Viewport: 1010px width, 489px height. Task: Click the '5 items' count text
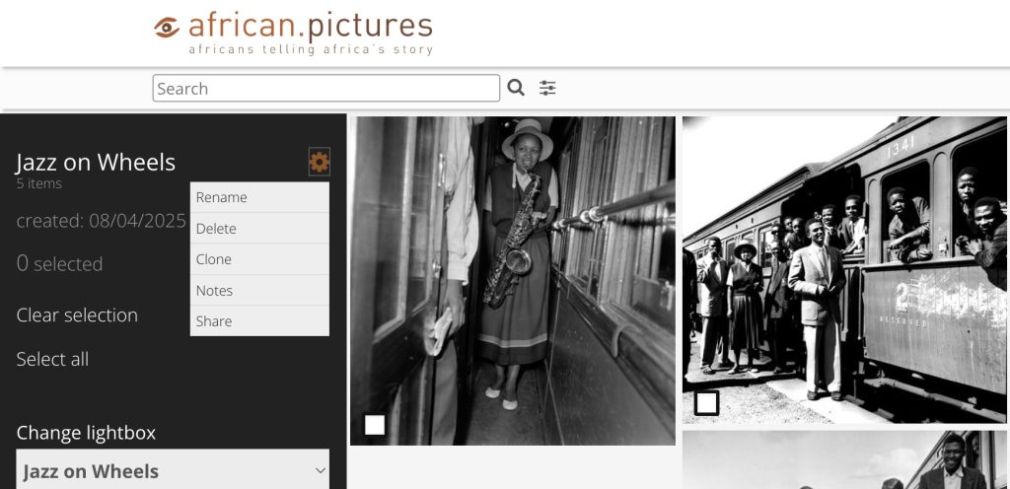click(39, 183)
